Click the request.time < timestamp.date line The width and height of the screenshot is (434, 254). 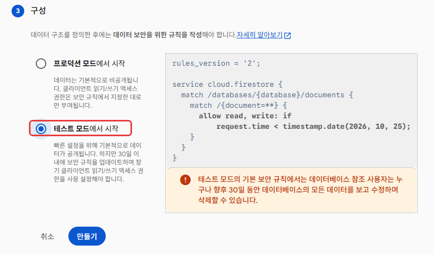pos(314,126)
